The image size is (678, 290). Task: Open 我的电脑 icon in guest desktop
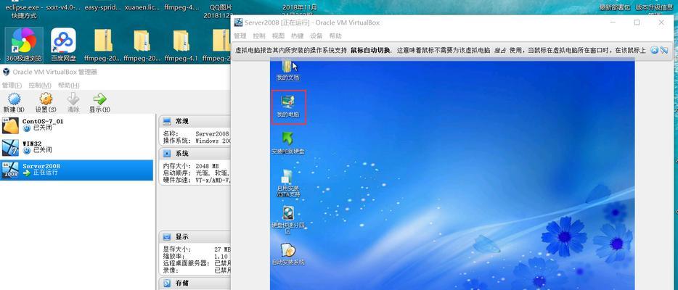pos(288,107)
